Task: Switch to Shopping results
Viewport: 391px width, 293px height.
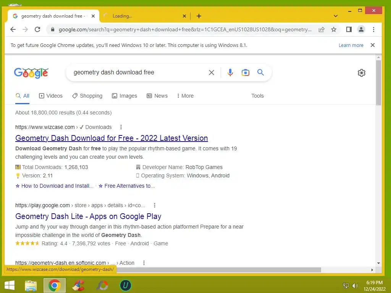Action: click(x=87, y=96)
